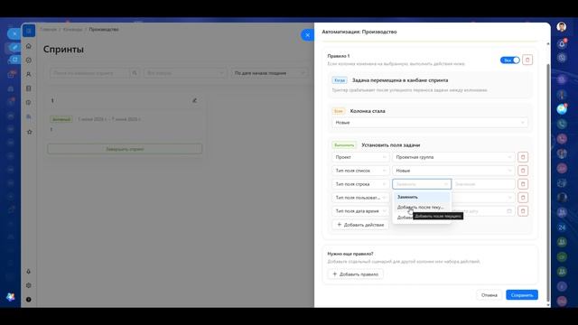Open the chat bubbles icon in left sidebar

pos(28,116)
